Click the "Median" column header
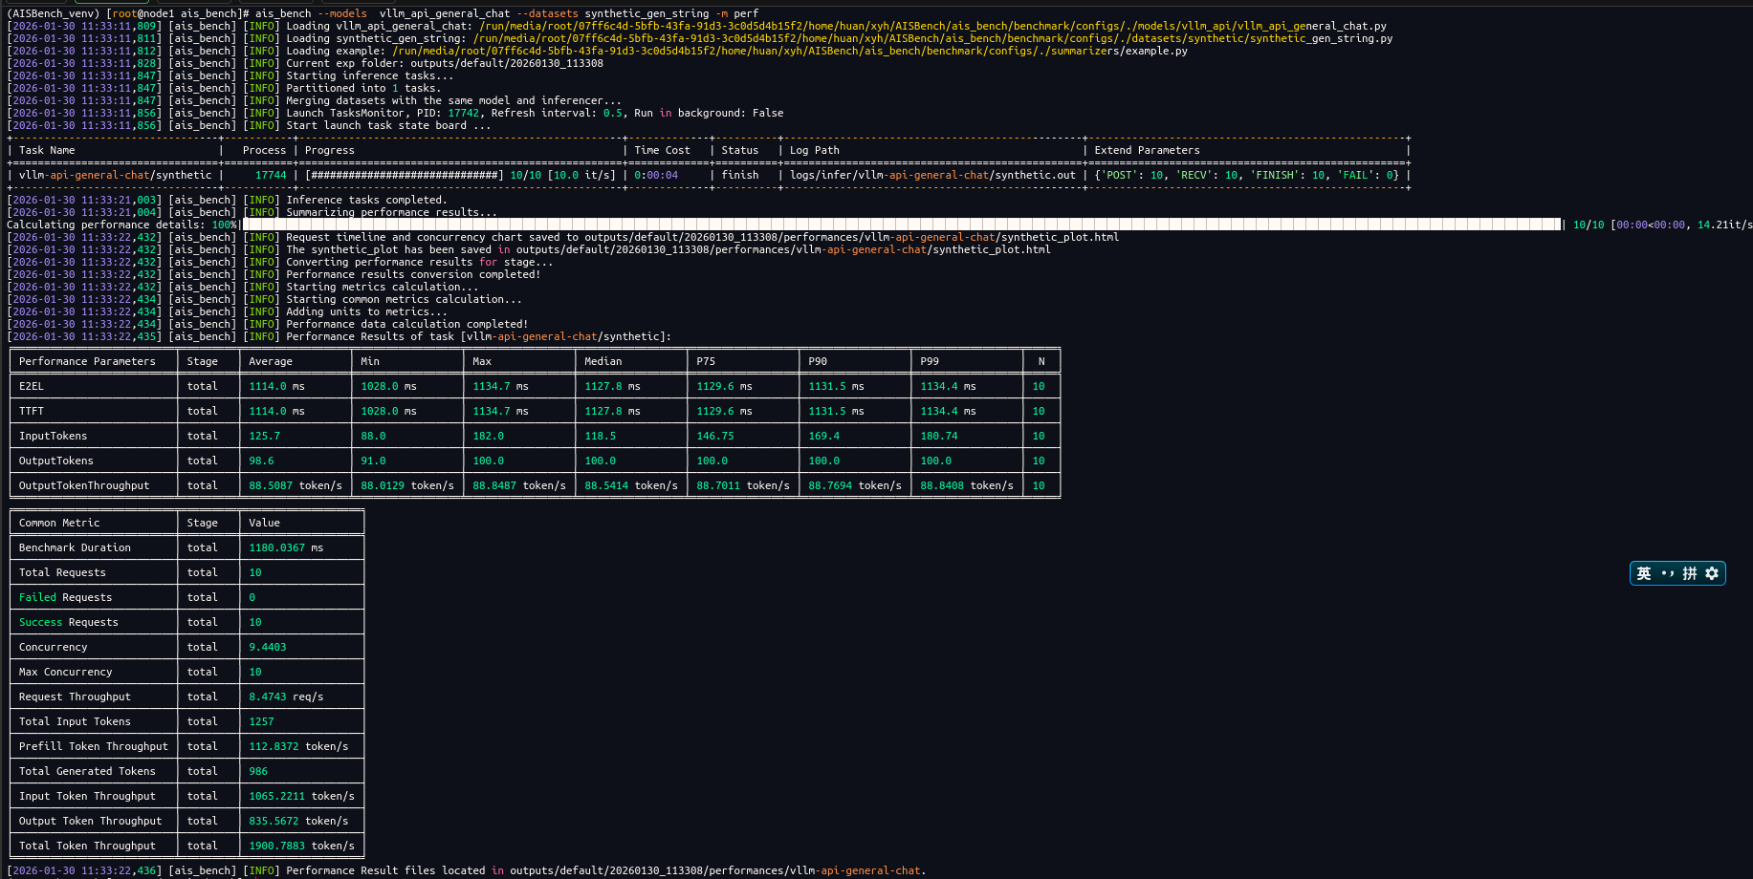Image resolution: width=1753 pixels, height=879 pixels. click(x=603, y=361)
